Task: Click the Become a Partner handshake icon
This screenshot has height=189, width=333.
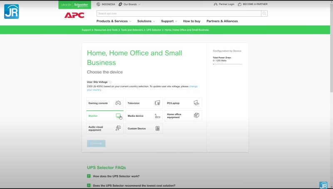Action: tap(240, 4)
